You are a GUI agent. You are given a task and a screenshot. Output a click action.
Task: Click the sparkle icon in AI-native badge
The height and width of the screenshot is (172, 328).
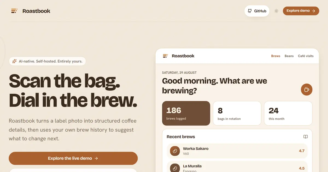(14, 61)
